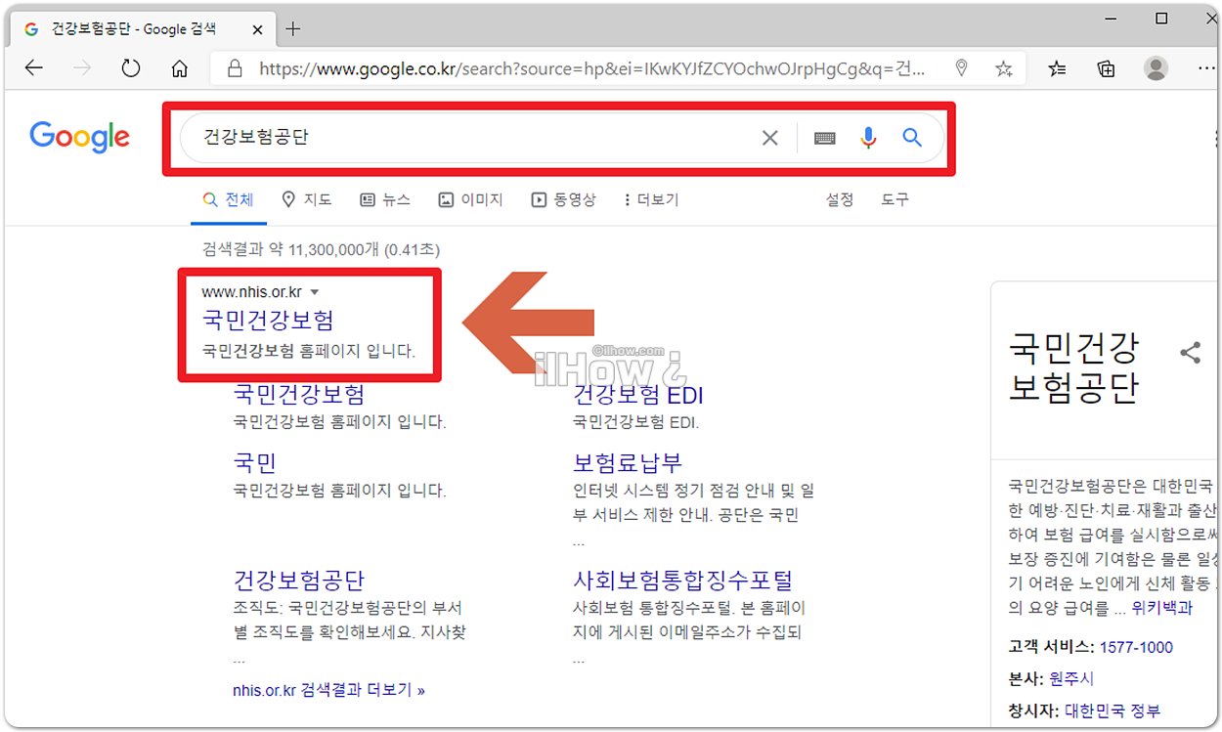Click nhis.or.kr 검색결과 더보기 link

(328, 690)
